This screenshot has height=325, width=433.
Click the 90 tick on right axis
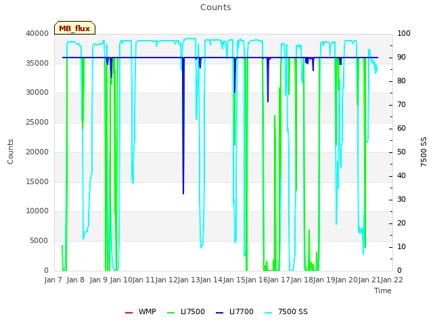401,58
